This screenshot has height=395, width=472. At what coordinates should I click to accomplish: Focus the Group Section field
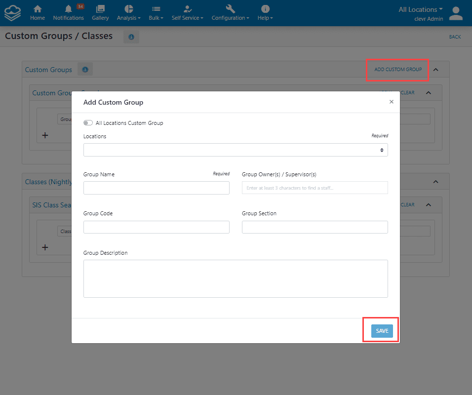point(315,227)
